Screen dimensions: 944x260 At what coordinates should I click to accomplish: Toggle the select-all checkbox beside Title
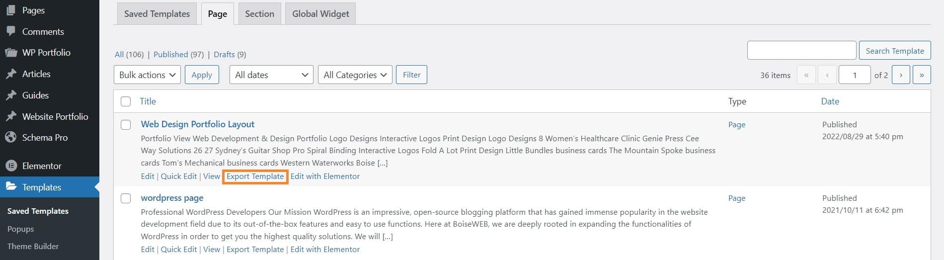[x=126, y=101]
